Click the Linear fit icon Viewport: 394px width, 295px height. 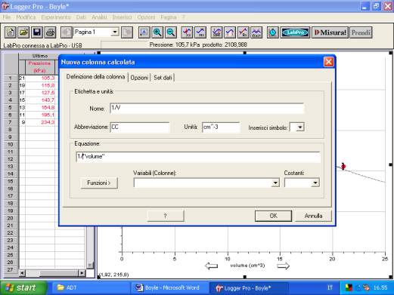(x=244, y=32)
